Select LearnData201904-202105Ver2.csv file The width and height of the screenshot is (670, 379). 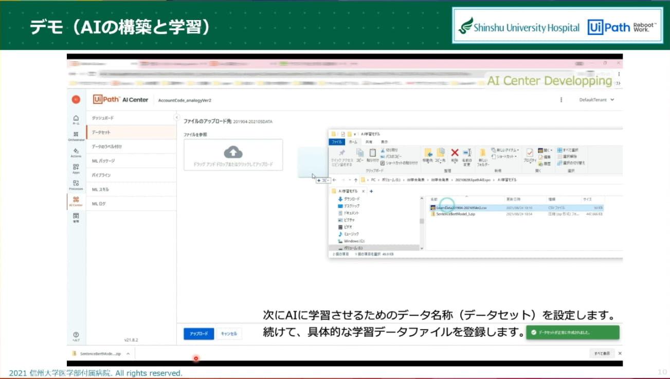[x=516, y=208]
